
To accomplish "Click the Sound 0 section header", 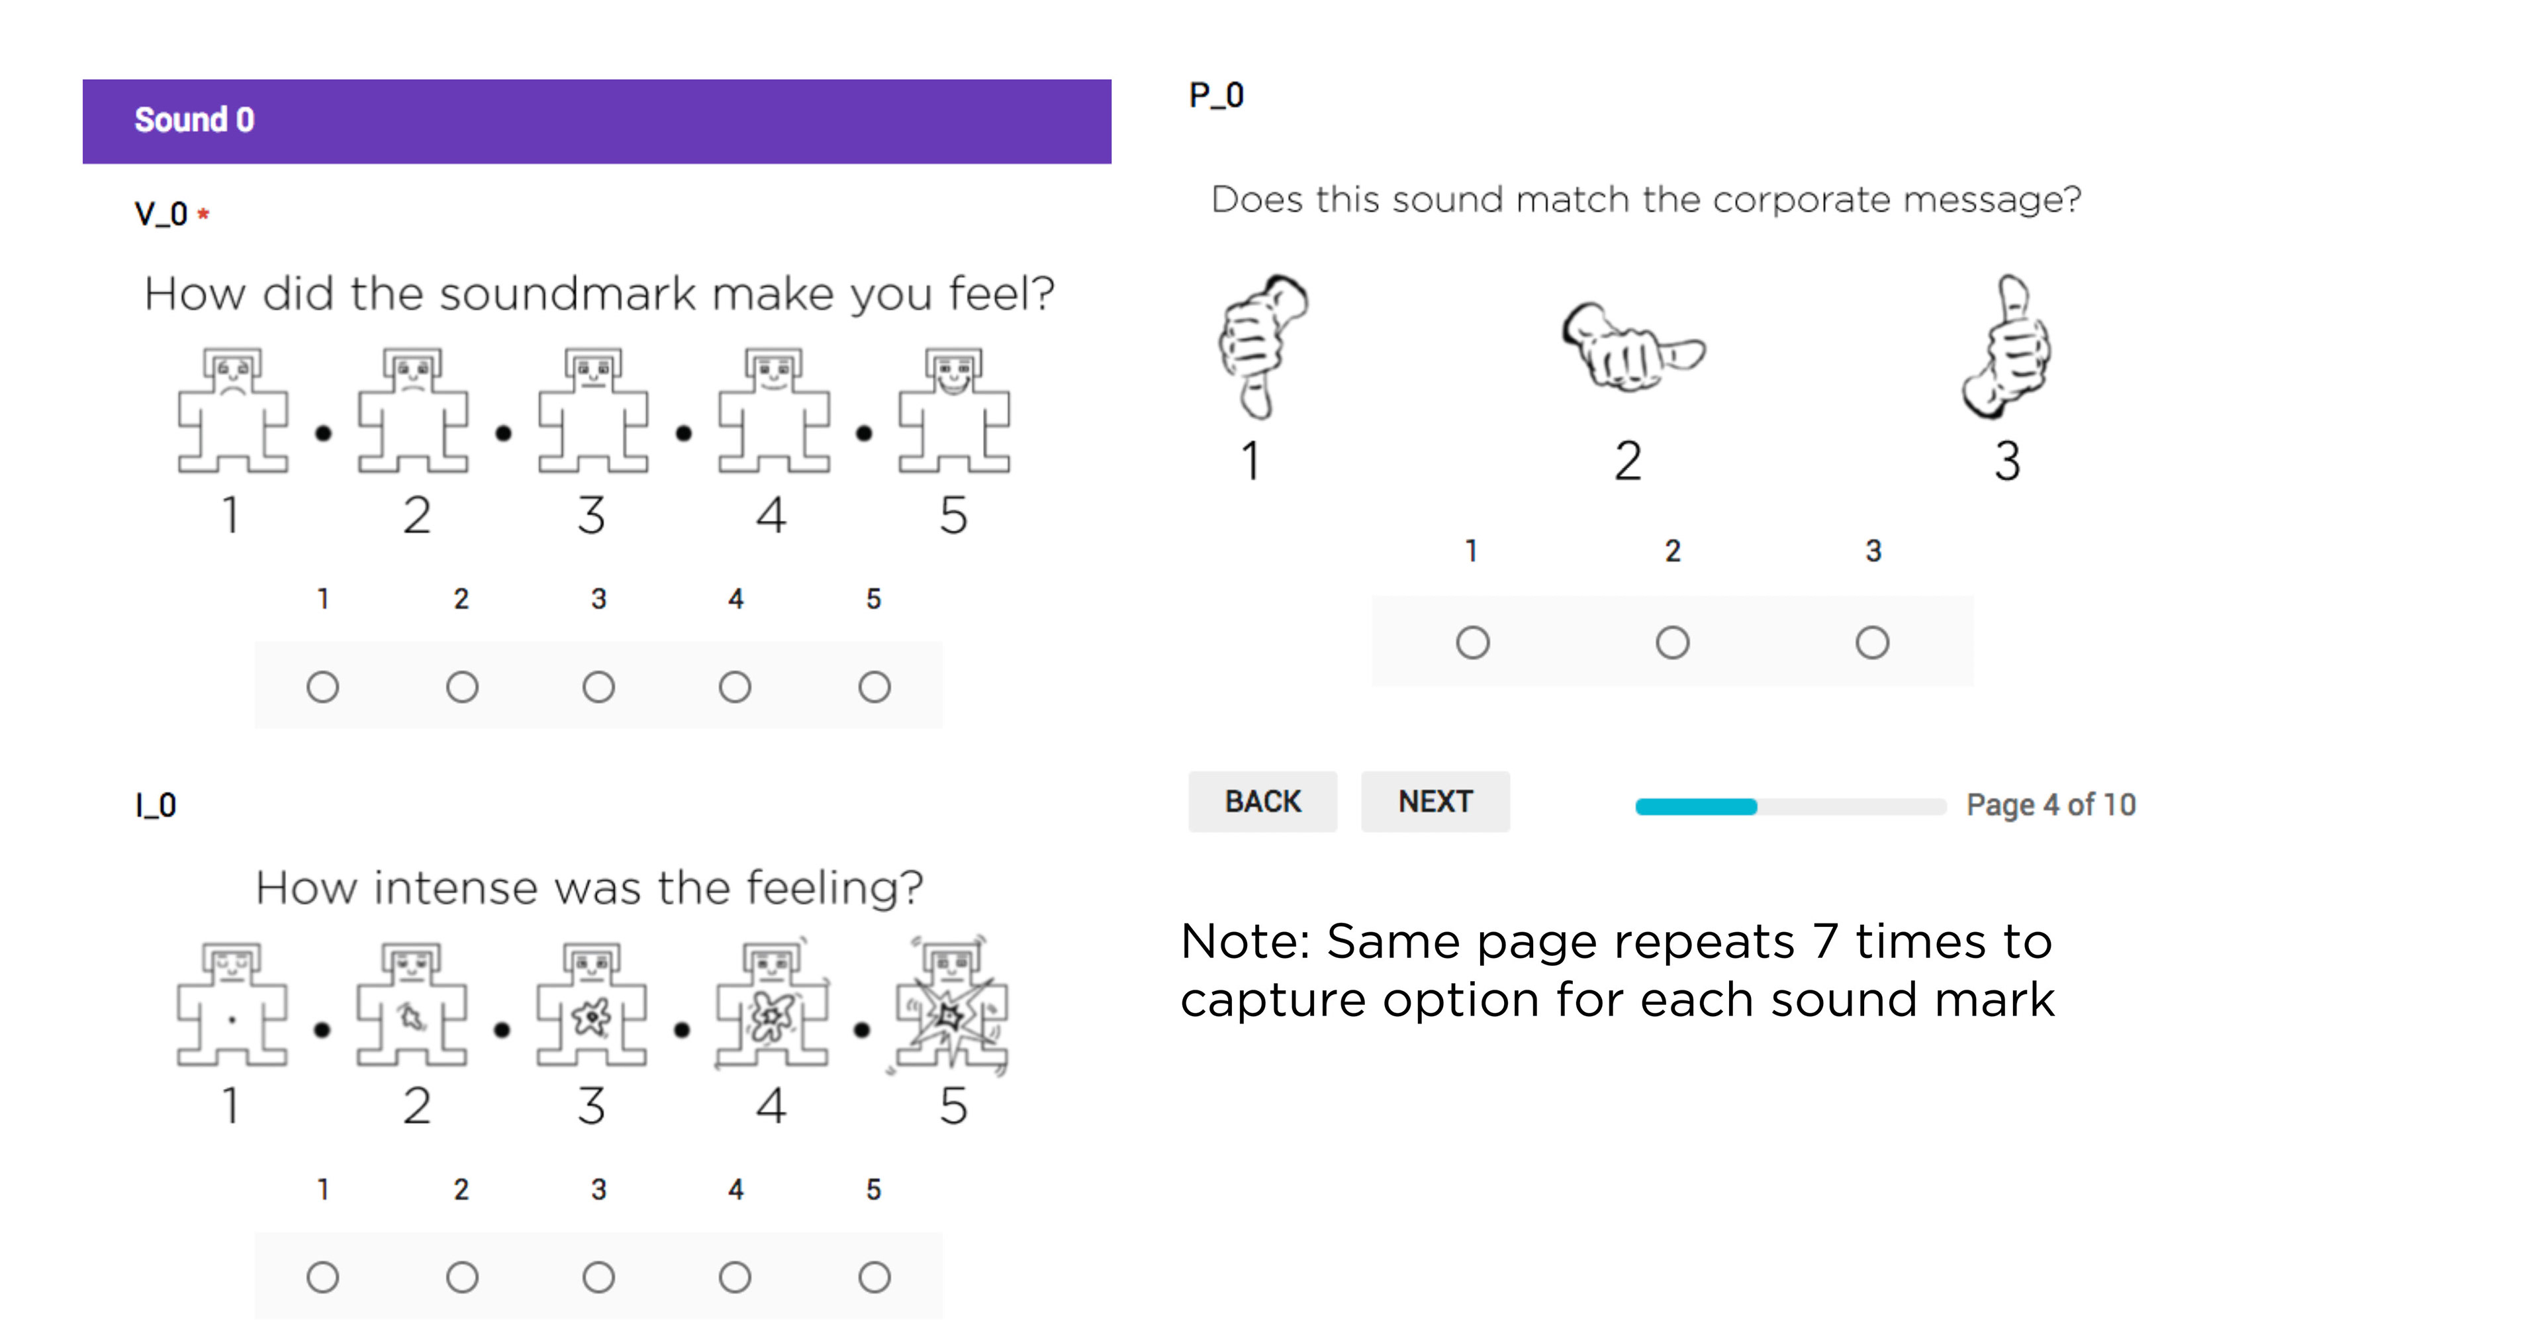I will point(596,121).
